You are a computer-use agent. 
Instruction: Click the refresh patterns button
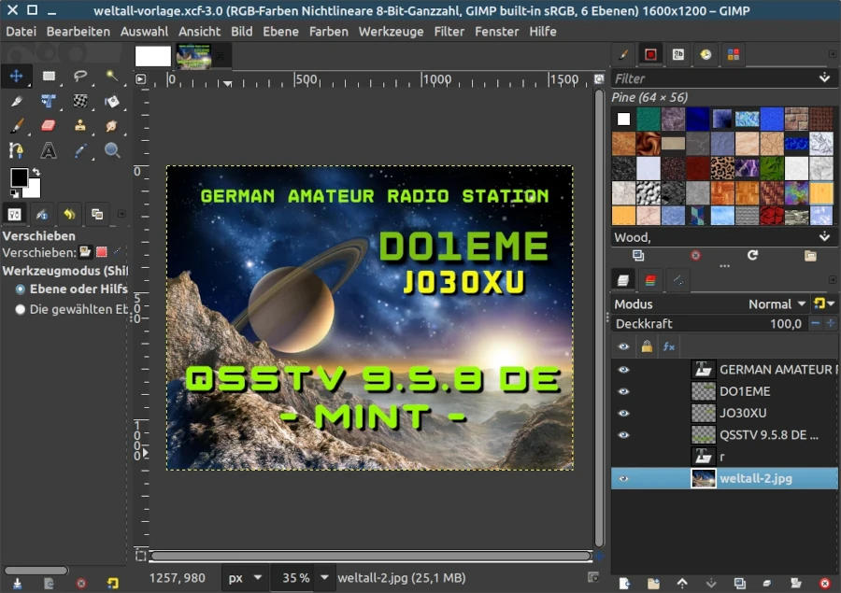pos(752,254)
